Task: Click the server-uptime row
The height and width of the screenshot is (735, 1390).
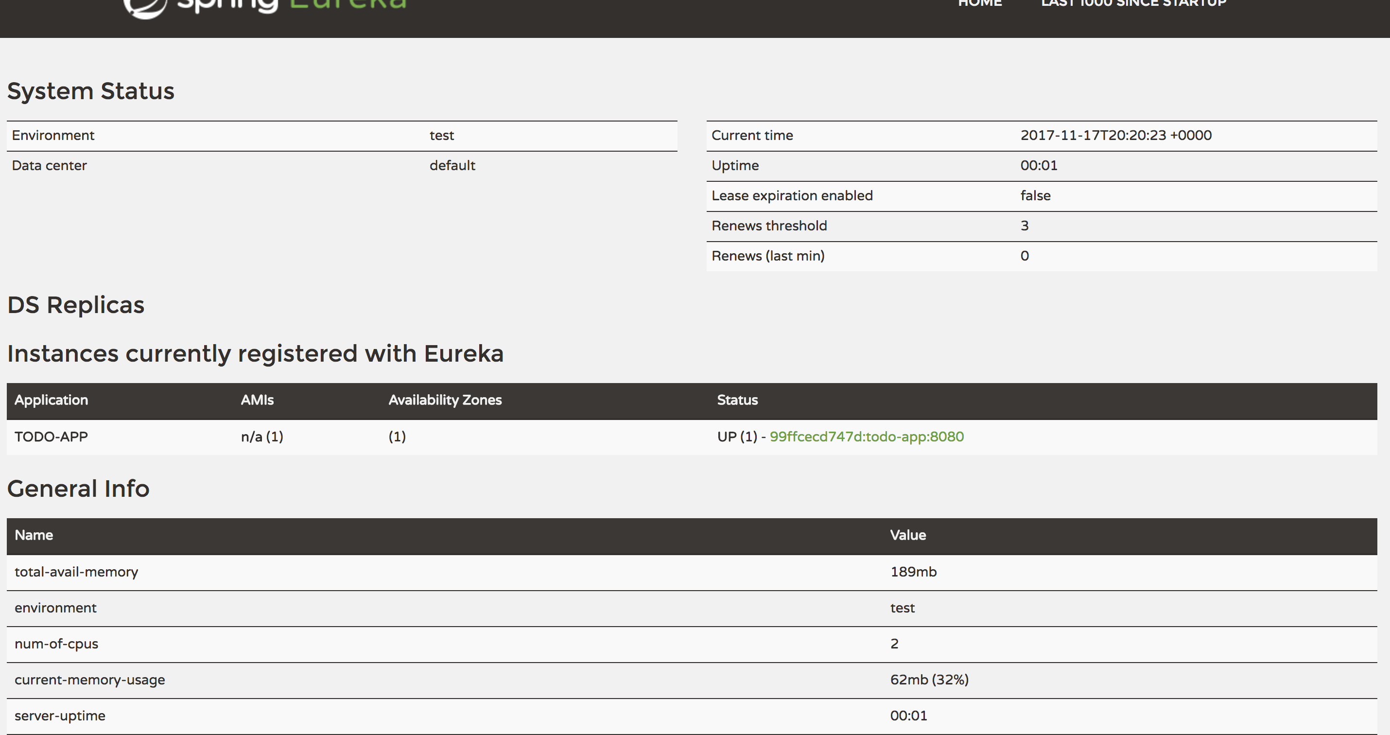Action: coord(59,716)
